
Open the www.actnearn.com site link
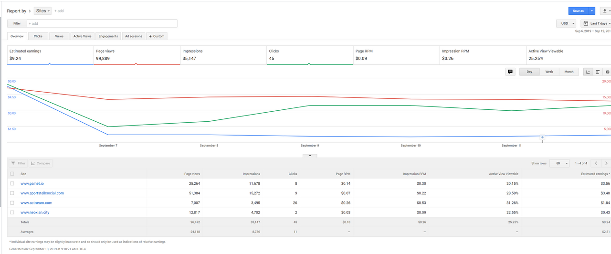coord(36,203)
